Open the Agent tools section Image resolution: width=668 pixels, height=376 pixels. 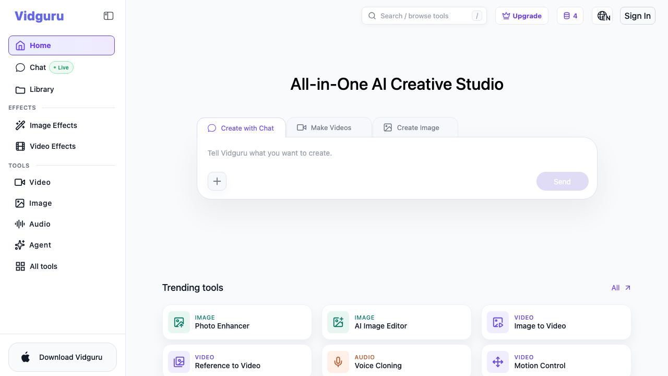62,245
